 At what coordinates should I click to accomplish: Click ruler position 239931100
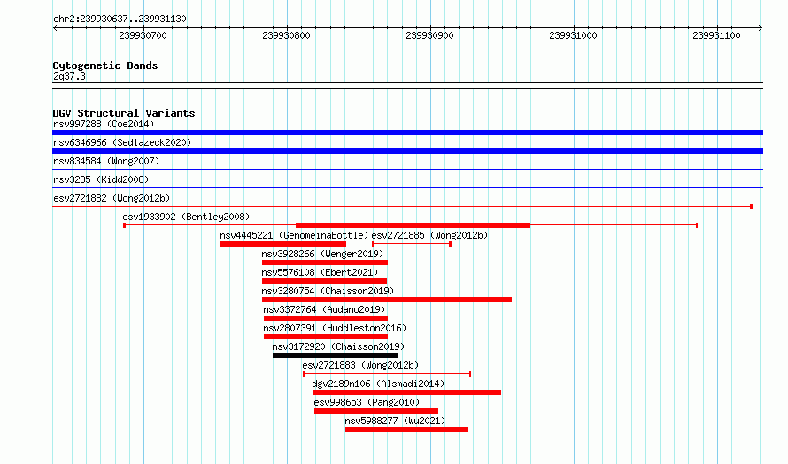click(716, 35)
